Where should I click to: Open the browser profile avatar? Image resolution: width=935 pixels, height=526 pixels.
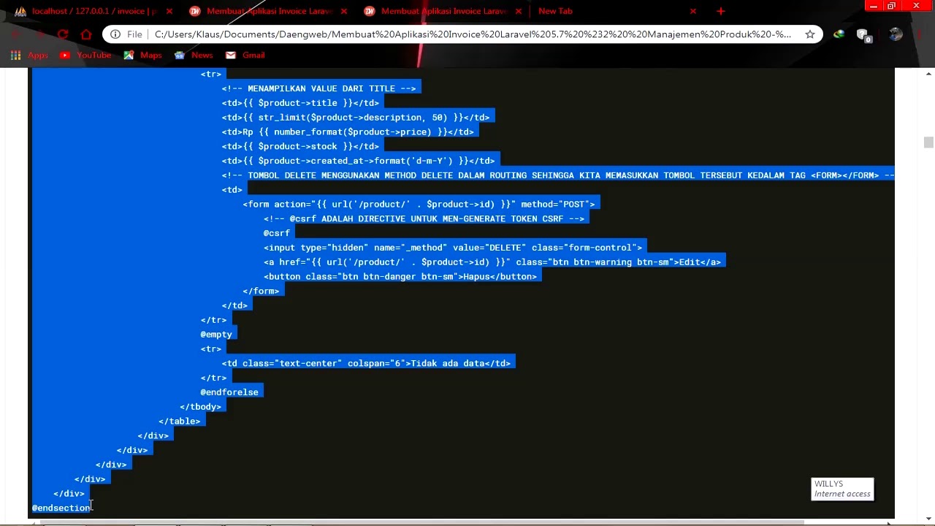tap(896, 34)
